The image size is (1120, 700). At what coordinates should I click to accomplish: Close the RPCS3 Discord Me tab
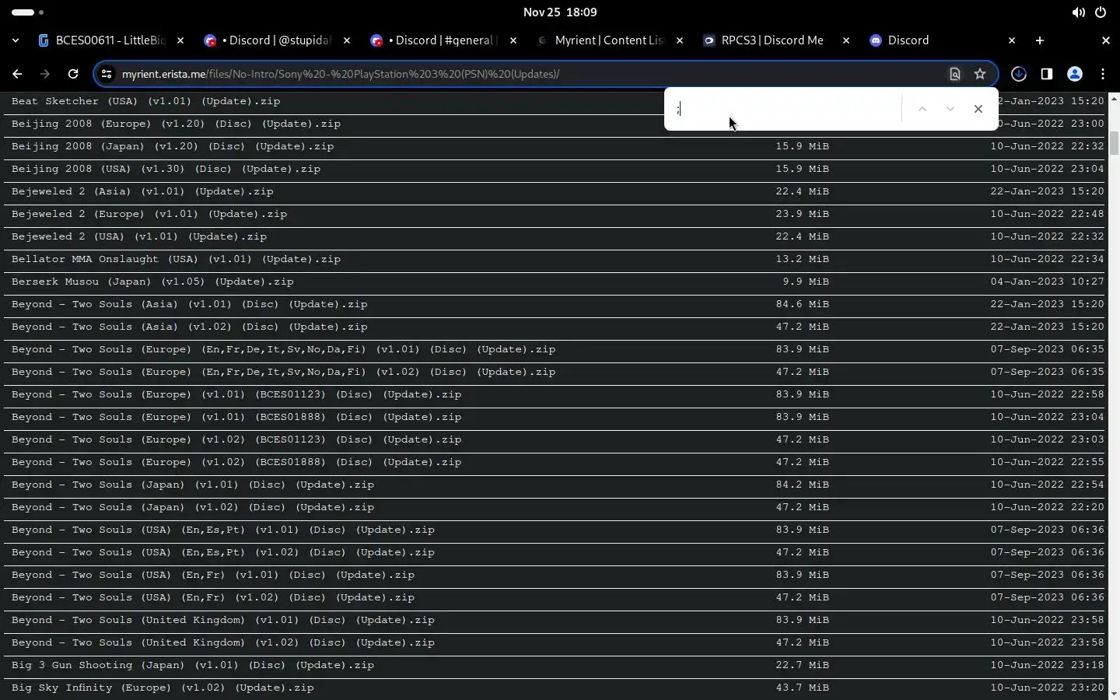click(x=846, y=40)
